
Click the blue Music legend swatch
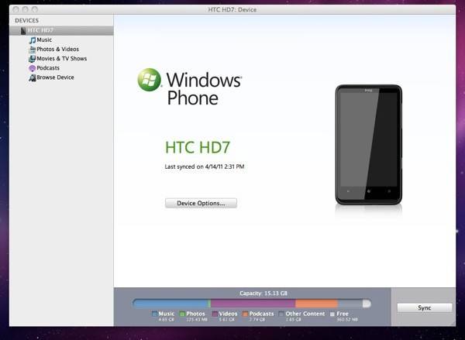[x=154, y=314]
